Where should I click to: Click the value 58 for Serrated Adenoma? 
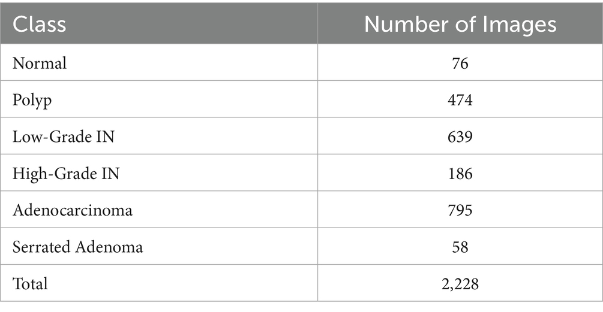460,247
